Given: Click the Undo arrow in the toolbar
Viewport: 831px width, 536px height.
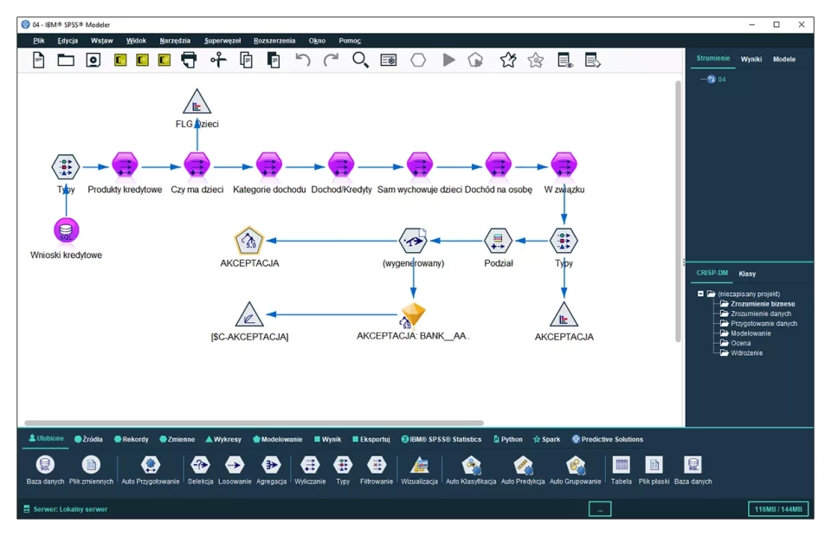Looking at the screenshot, I should click(303, 60).
